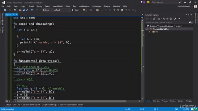198x111 pixels.
Task: Select the Solution 'TypesAndVariables' row
Action: coord(169,26)
